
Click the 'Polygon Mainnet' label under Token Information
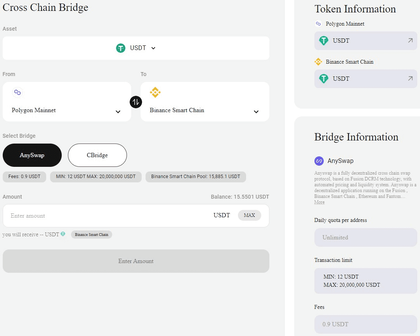[345, 24]
